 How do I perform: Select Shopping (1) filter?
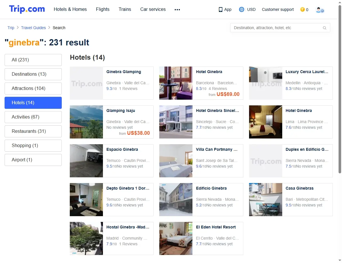[x=33, y=146]
